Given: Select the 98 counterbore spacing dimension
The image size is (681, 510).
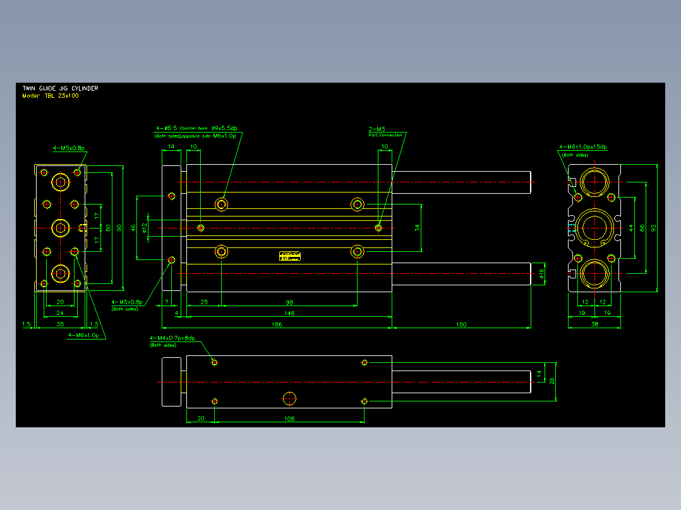Looking at the screenshot, I should [289, 302].
